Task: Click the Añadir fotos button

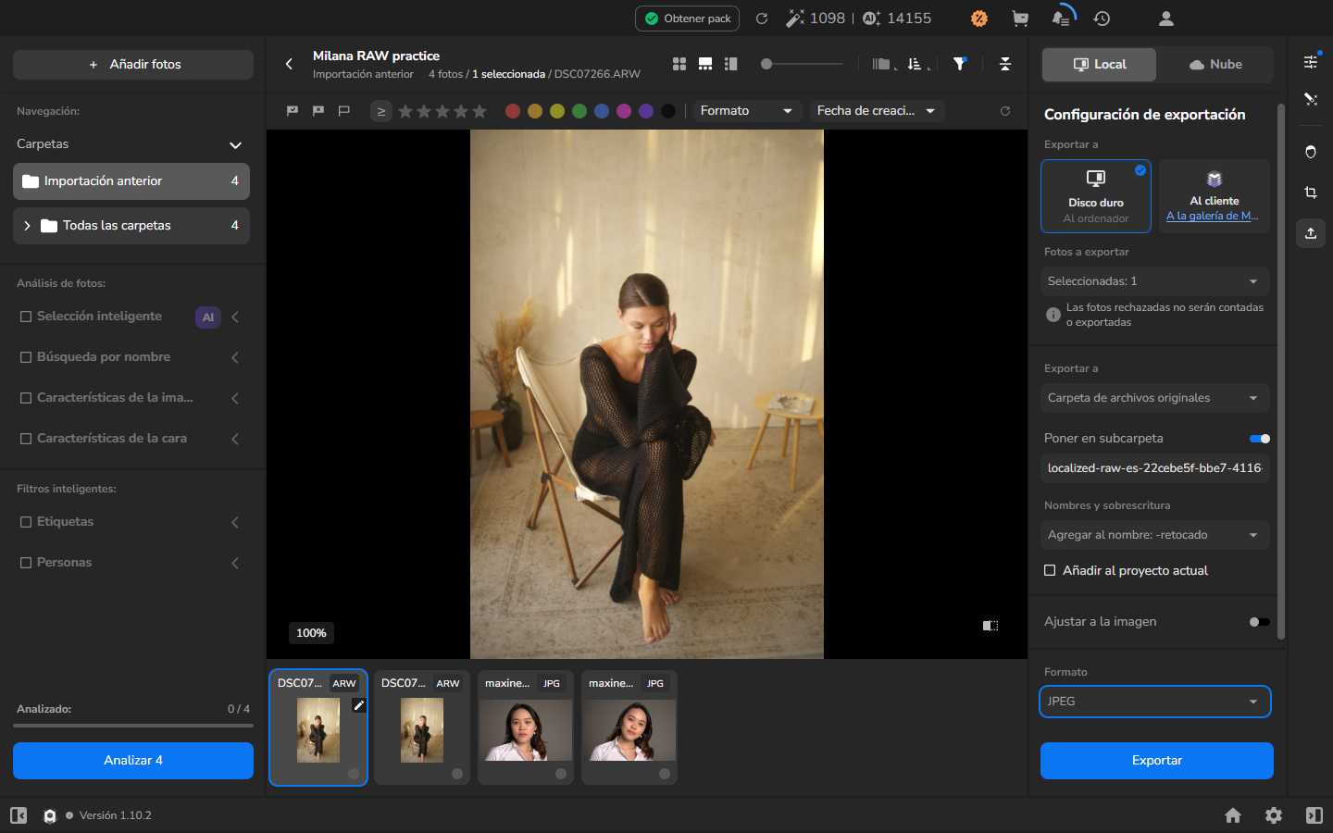Action: [x=133, y=65]
